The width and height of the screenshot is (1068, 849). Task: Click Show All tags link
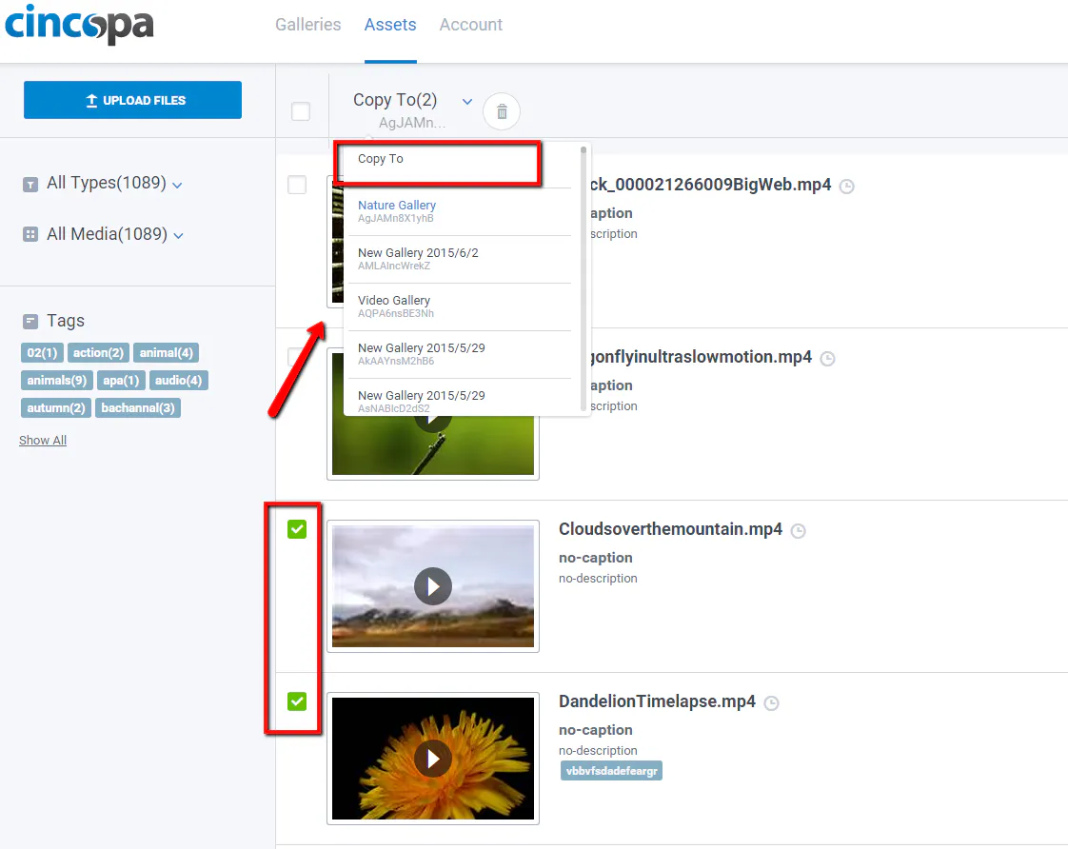[43, 441]
